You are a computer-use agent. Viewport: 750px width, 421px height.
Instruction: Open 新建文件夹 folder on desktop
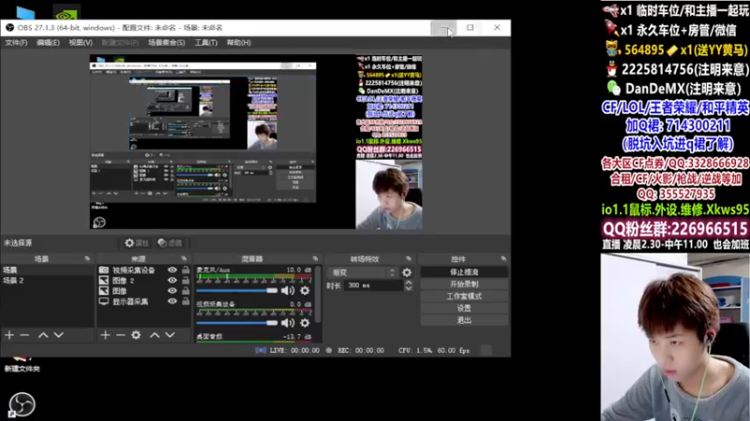point(22,364)
